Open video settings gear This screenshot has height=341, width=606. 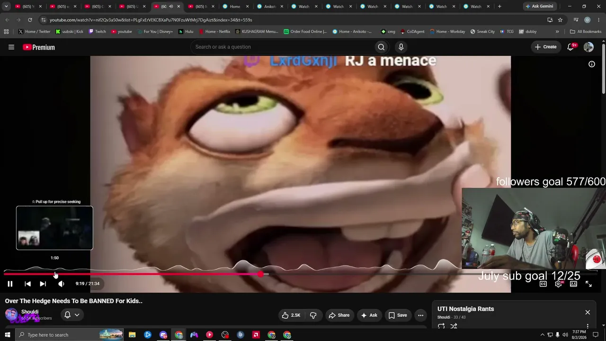click(x=558, y=284)
